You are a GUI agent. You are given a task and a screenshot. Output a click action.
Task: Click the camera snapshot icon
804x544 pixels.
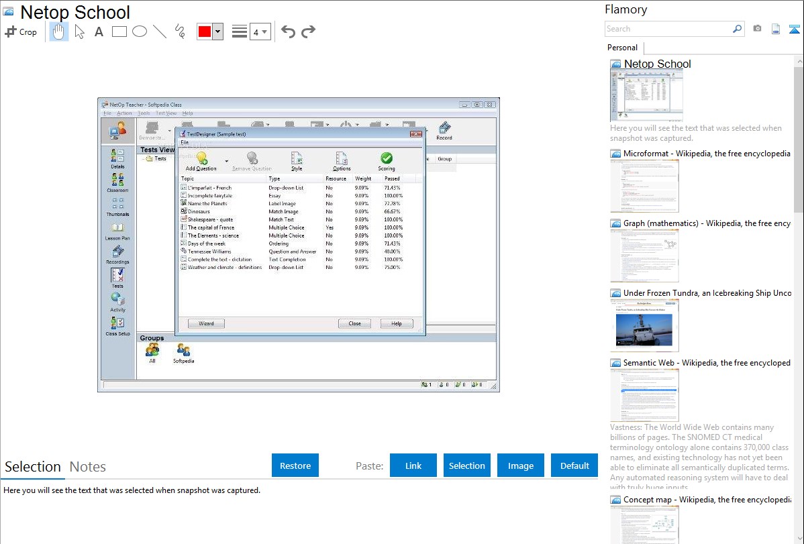click(x=757, y=29)
